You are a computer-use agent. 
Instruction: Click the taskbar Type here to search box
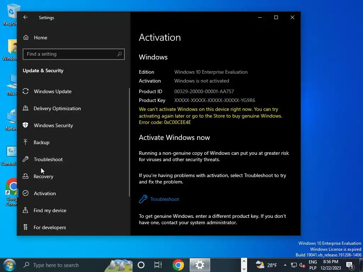[x=77, y=265]
